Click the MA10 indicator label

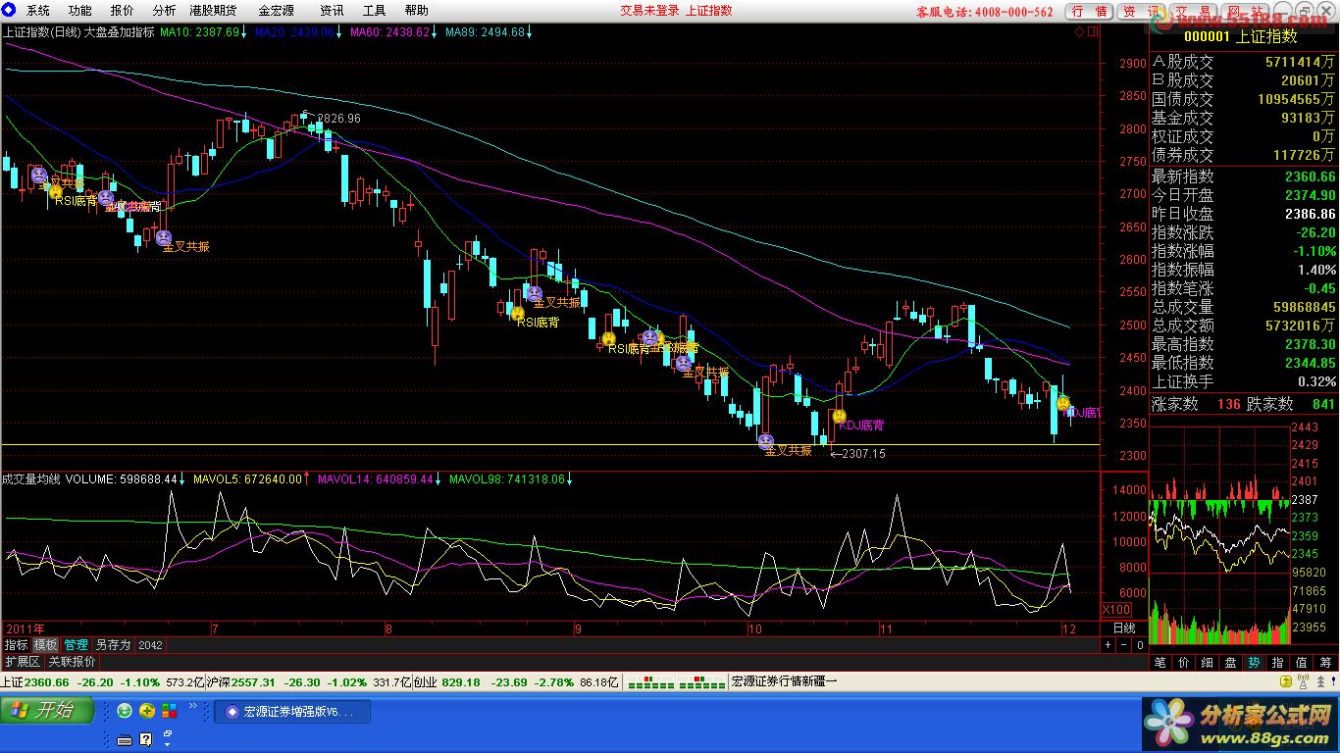tap(202, 32)
